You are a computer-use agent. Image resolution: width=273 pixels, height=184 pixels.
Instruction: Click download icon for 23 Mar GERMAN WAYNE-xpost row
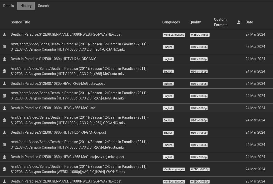coord(4,181)
